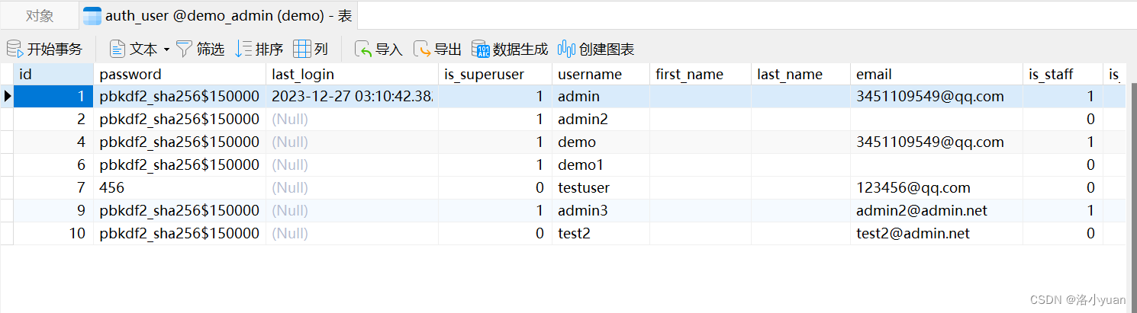Select the username cell demo
Viewport: 1137px width, 313px height.
pos(601,142)
